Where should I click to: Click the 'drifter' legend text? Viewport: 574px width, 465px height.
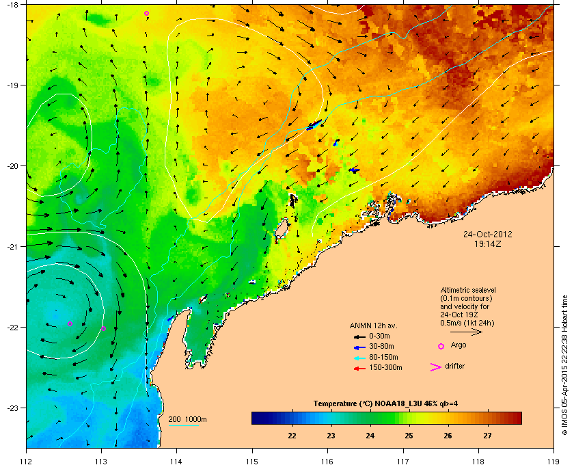click(x=454, y=366)
